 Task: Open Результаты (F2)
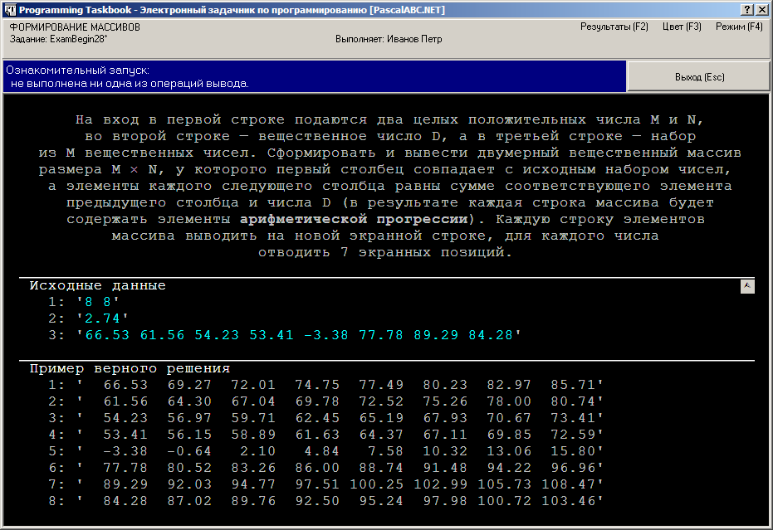[614, 27]
